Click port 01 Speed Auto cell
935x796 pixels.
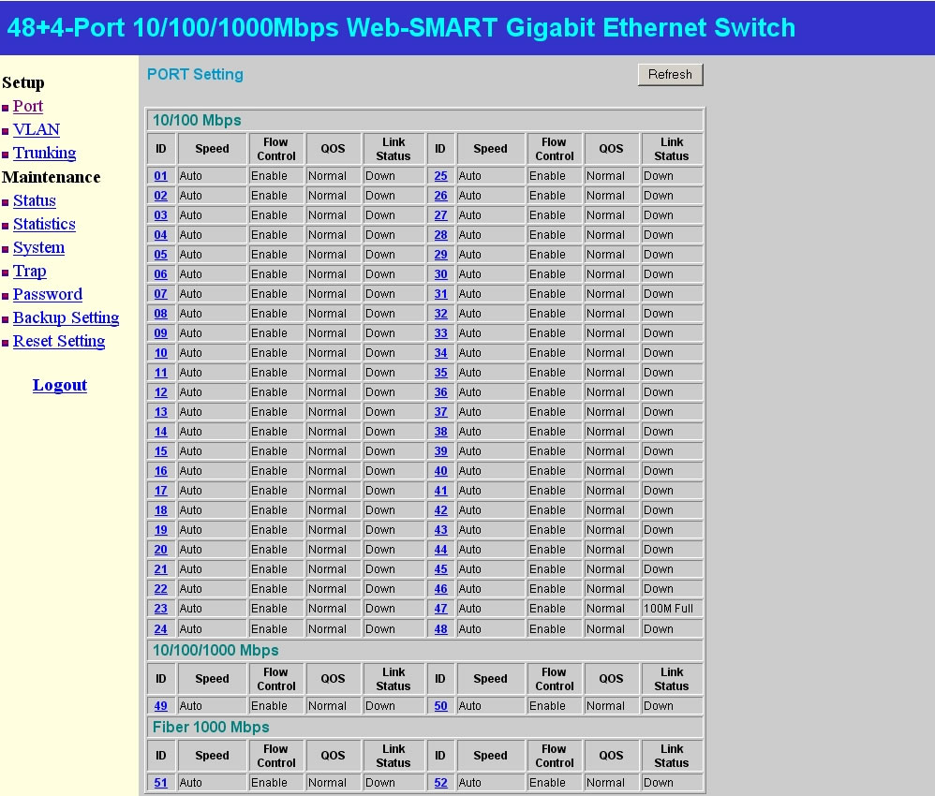tap(213, 176)
